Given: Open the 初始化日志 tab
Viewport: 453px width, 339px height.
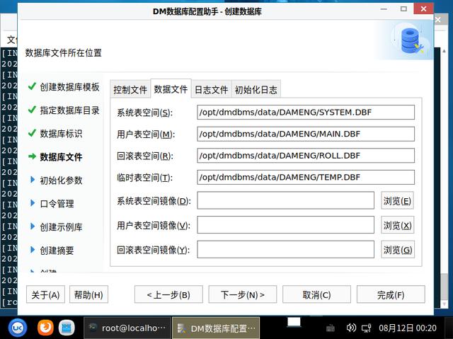Looking at the screenshot, I should coord(256,89).
